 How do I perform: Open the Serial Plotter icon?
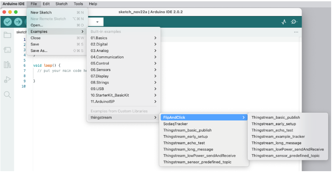(x=284, y=22)
